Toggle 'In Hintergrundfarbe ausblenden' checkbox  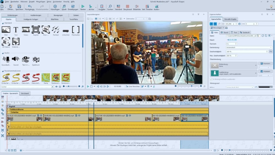point(211,79)
